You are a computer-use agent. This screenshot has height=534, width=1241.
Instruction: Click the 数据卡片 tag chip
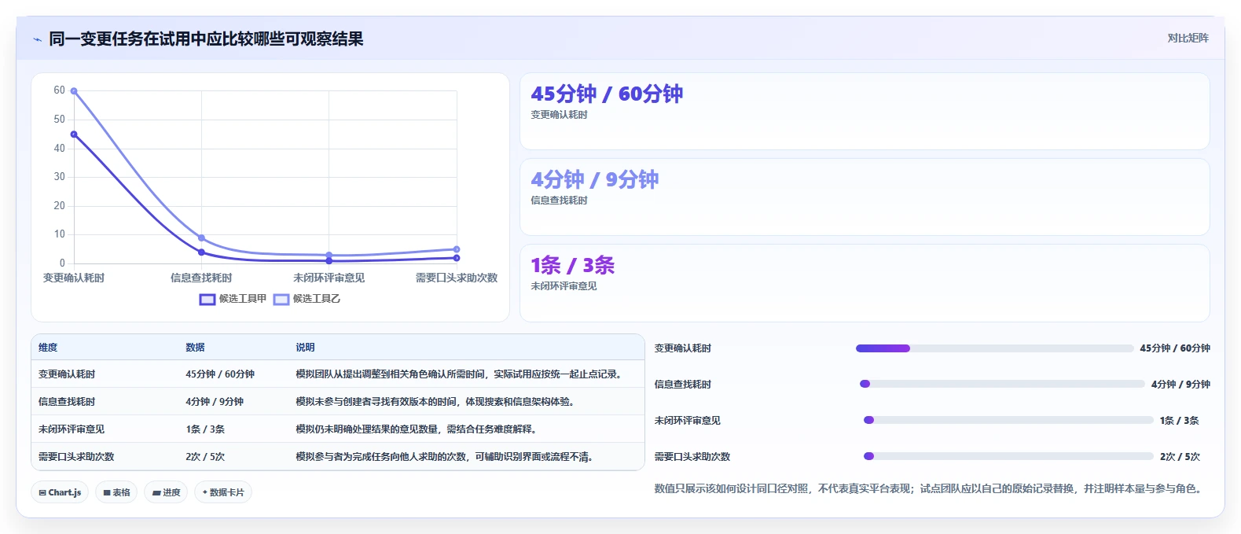[223, 492]
